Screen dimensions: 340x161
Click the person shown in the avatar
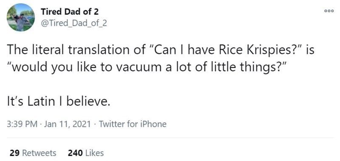point(20,22)
